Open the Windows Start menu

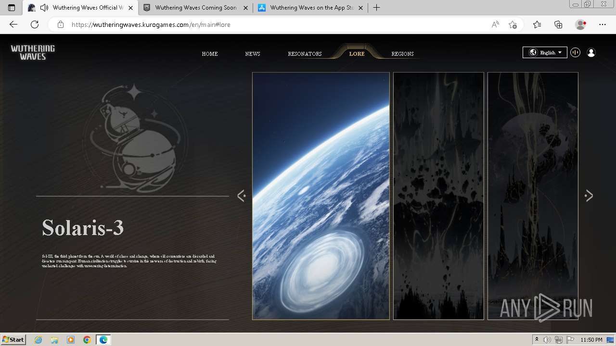(x=13, y=339)
